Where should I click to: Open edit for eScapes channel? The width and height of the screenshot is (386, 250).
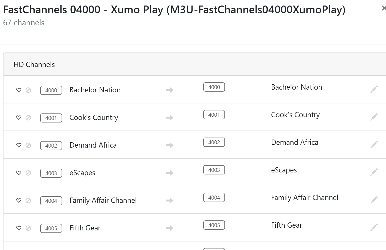coord(374,172)
